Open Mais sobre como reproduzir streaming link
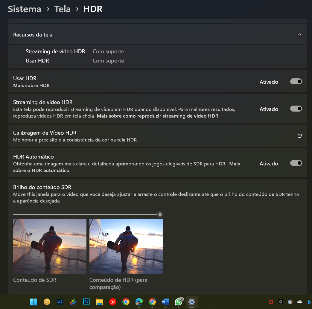The width and height of the screenshot is (312, 309). coord(157,116)
